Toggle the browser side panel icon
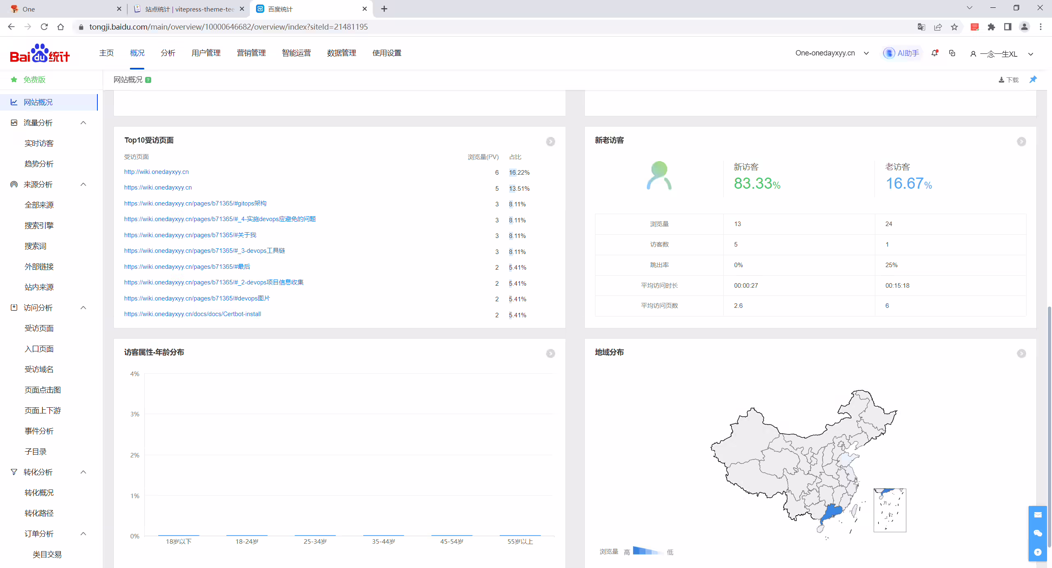The width and height of the screenshot is (1052, 568). [x=1008, y=27]
